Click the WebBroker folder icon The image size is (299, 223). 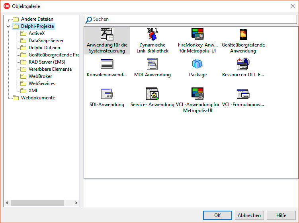(23, 76)
